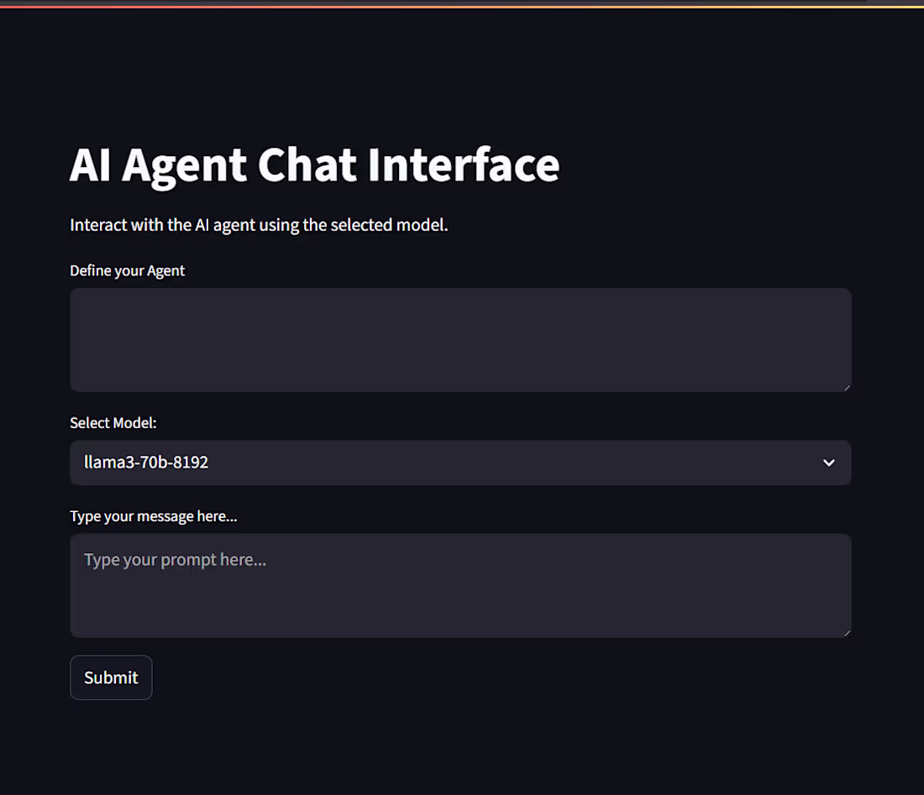924x795 pixels.
Task: Click the dropdown chevron next to llama3-70b-8192
Action: pos(828,463)
